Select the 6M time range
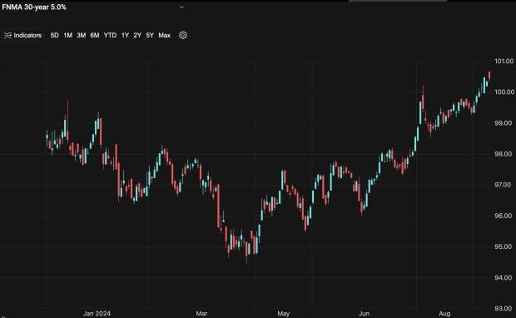This screenshot has height=318, width=516. point(95,35)
